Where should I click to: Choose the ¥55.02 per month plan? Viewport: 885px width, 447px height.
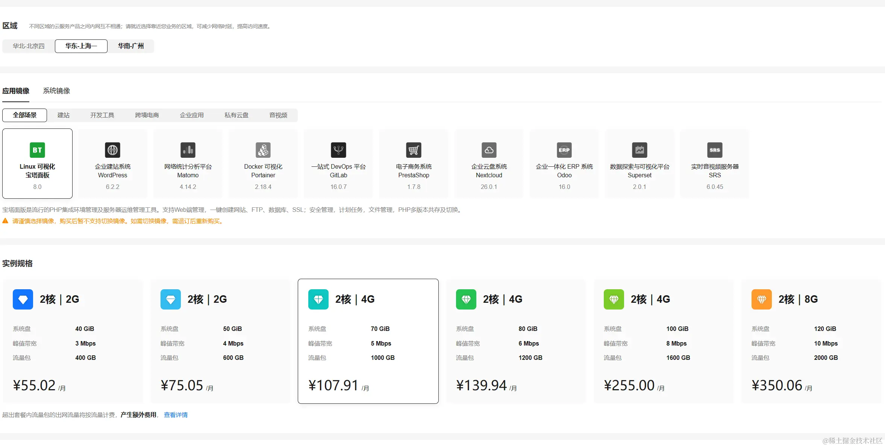click(73, 341)
